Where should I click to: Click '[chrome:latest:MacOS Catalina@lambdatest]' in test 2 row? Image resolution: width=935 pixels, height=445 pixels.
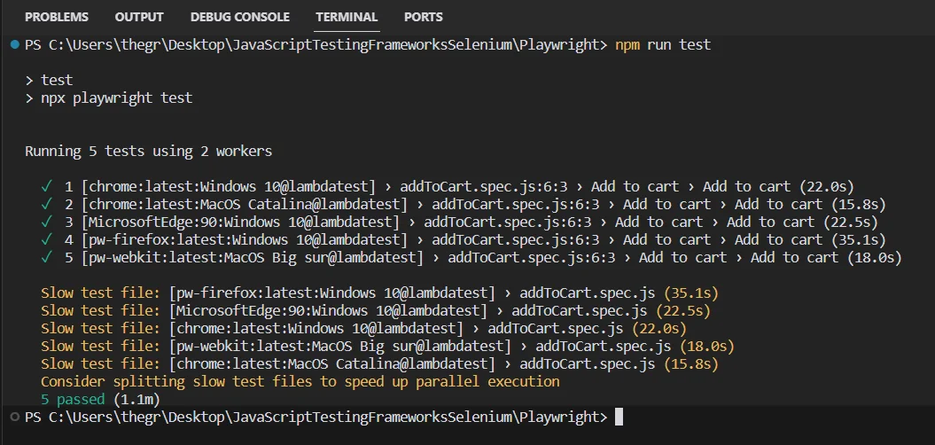pyautogui.click(x=245, y=205)
